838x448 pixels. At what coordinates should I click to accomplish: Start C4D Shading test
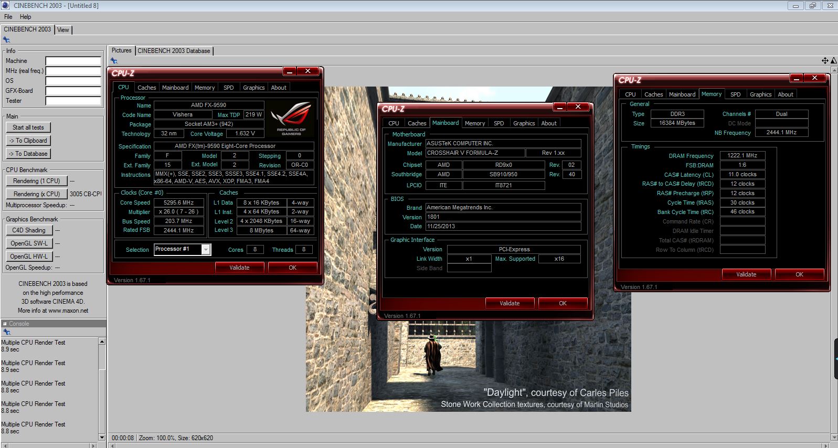pyautogui.click(x=29, y=230)
